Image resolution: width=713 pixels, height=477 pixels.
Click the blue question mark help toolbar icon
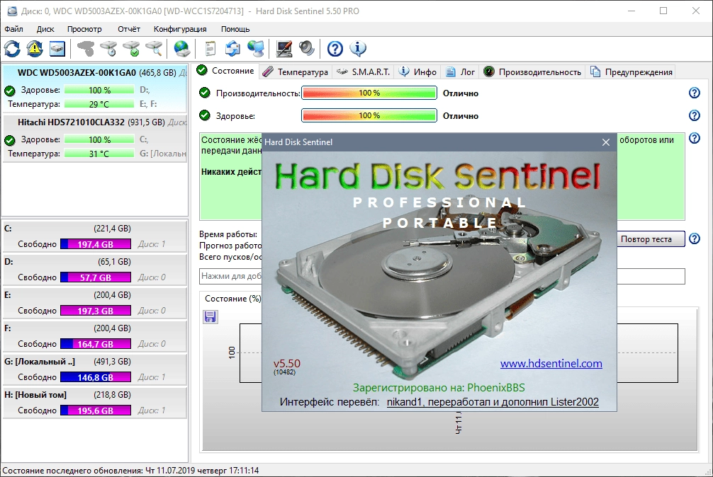click(x=335, y=49)
